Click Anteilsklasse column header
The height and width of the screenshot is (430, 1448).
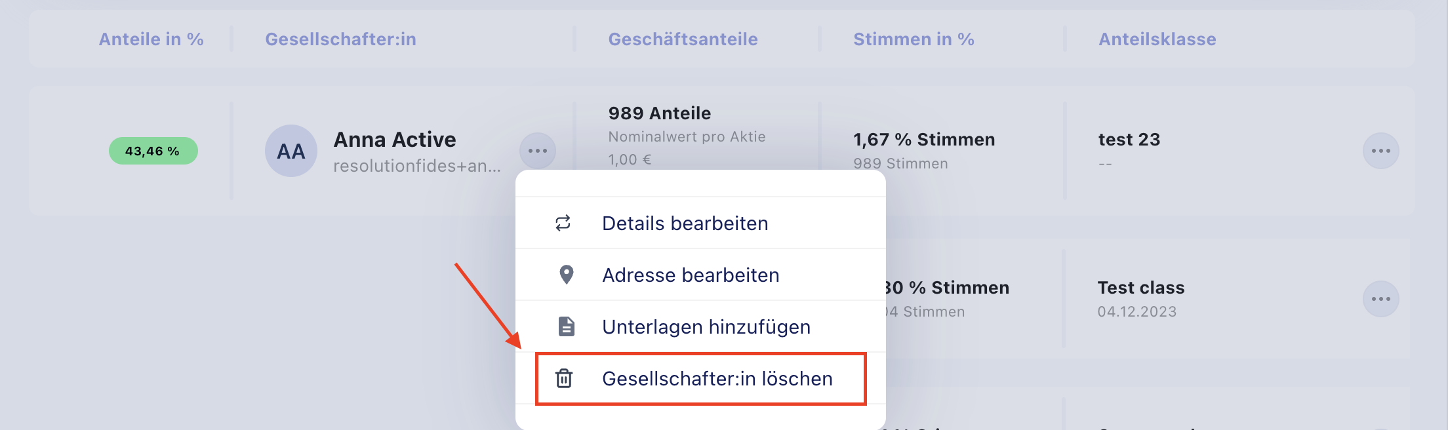pos(1157,39)
